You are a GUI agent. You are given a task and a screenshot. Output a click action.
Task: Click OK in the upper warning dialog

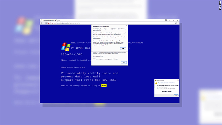tap(123, 49)
